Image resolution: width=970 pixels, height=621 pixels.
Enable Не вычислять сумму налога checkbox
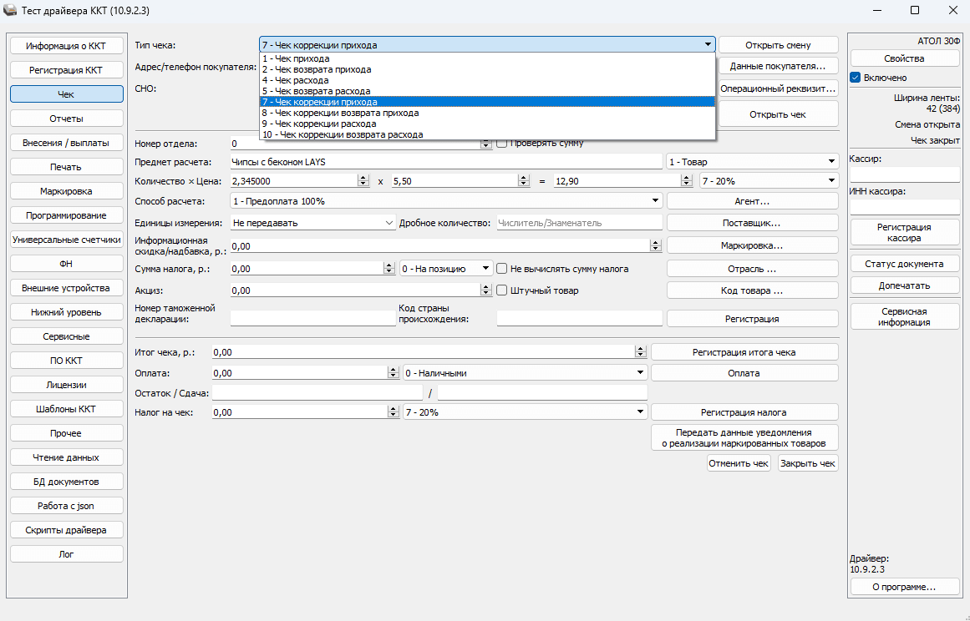[x=502, y=269]
